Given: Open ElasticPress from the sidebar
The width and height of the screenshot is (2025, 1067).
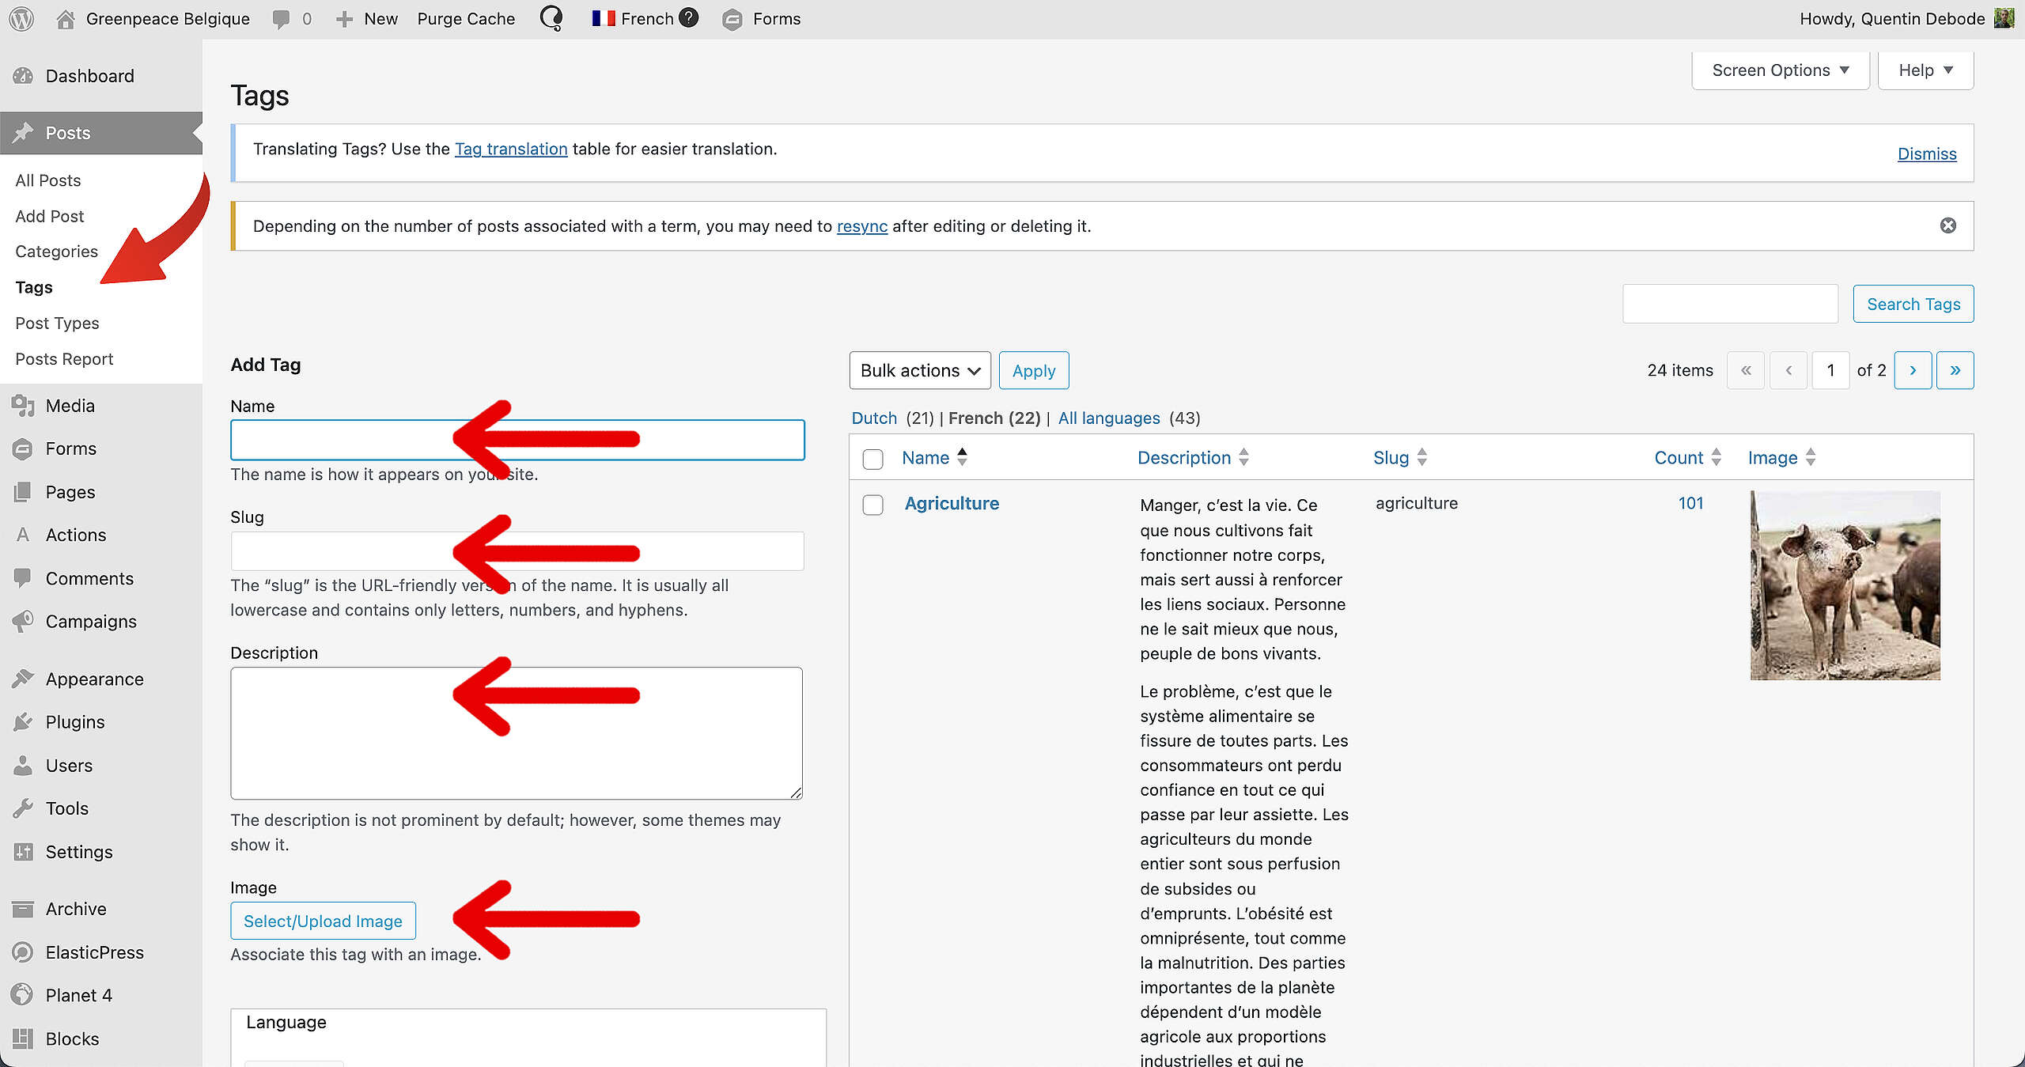Looking at the screenshot, I should (94, 952).
